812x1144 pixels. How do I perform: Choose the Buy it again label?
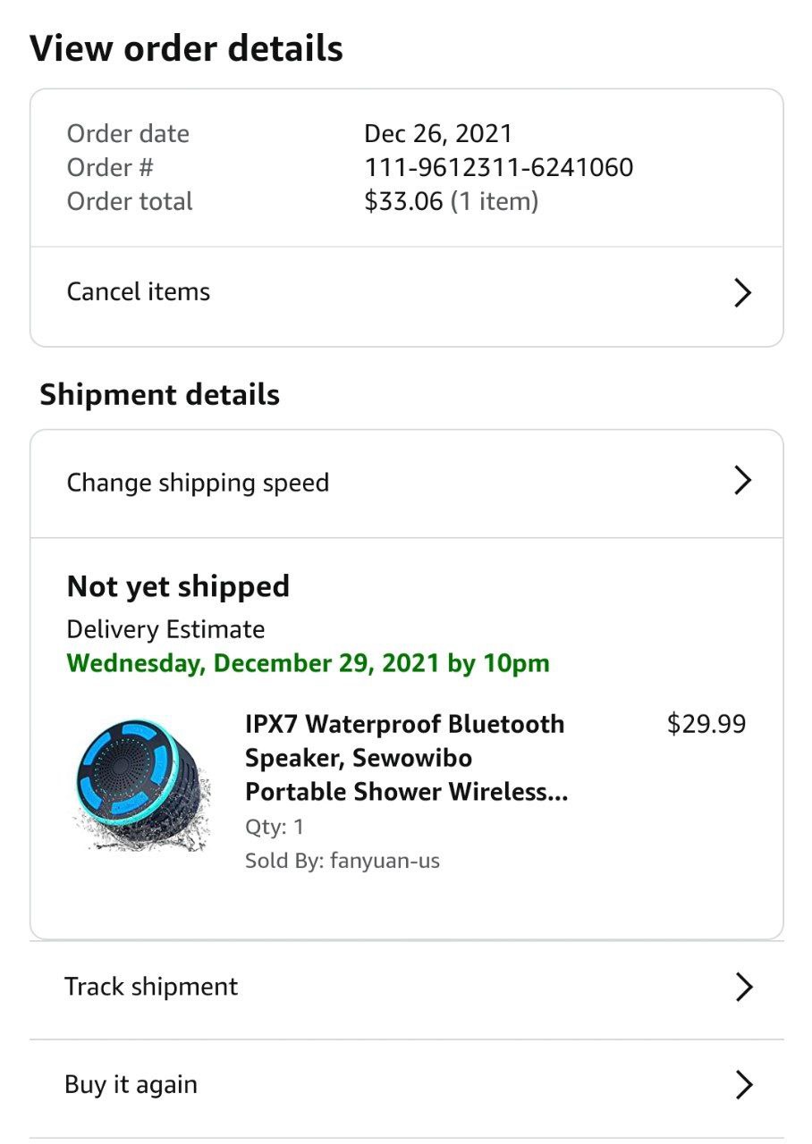click(131, 1085)
